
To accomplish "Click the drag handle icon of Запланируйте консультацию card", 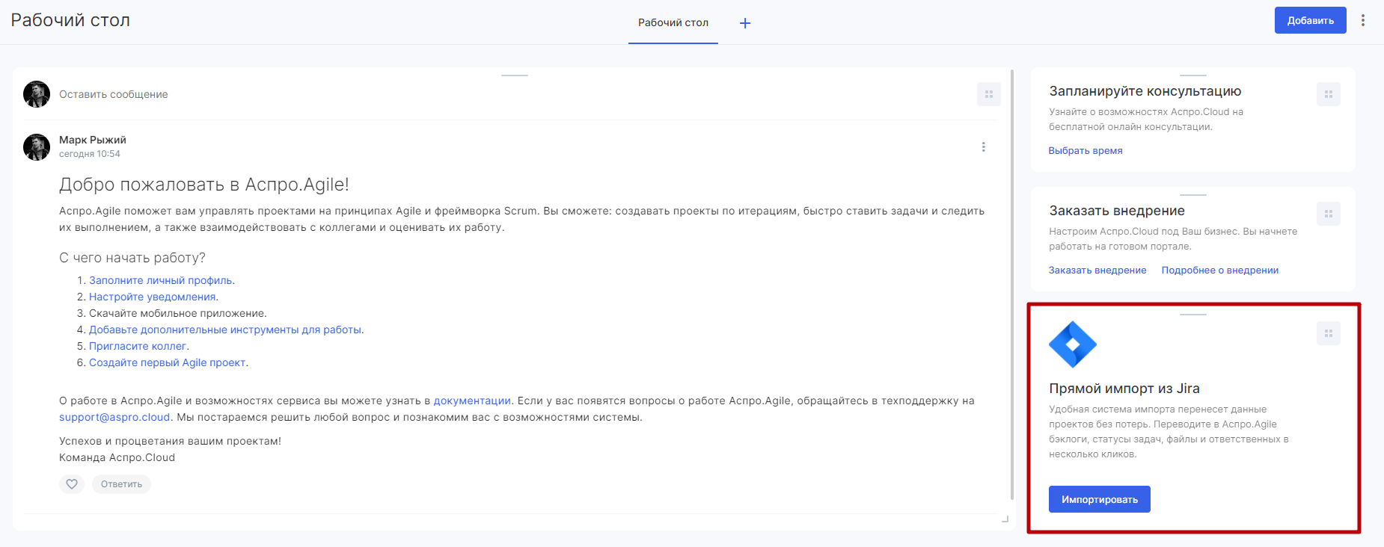I will tap(1328, 94).
